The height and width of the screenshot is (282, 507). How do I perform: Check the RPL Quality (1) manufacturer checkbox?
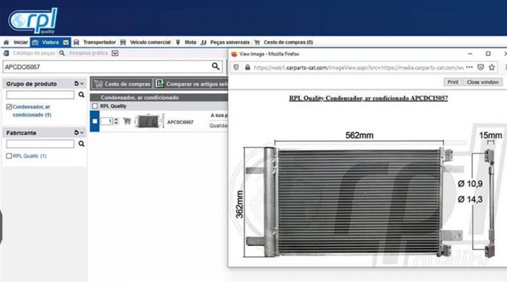(9, 156)
